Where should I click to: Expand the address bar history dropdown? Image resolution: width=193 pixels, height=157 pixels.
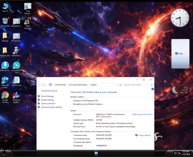[x=117, y=85]
